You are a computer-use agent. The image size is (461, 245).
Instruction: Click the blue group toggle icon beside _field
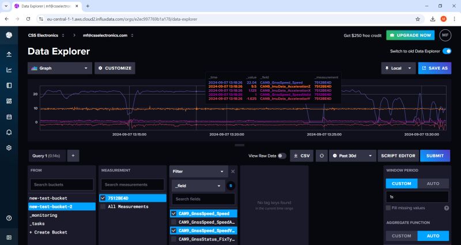[231, 186]
